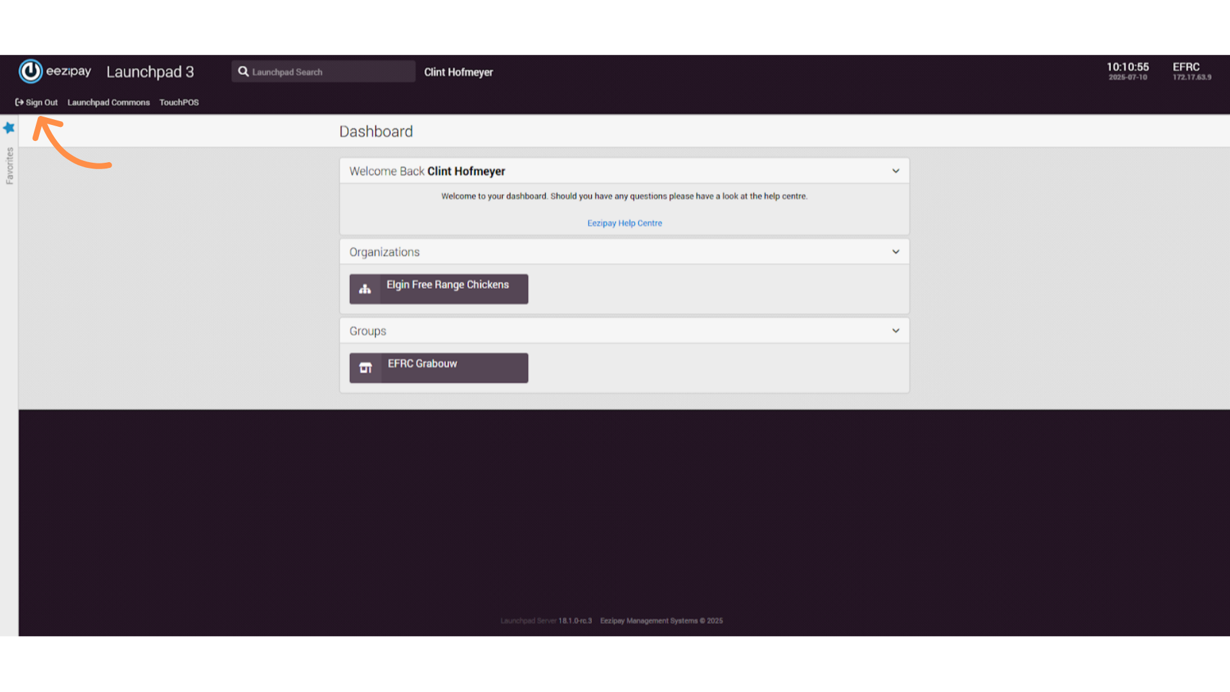Click the 10:10:55 clock display
Screen dimensions: 1230x692
pyautogui.click(x=1127, y=67)
